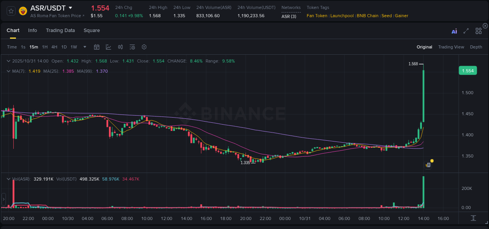Screen dimensions: 489x229
Task: Open chart settings via the hexagon icon
Action: pos(144,47)
